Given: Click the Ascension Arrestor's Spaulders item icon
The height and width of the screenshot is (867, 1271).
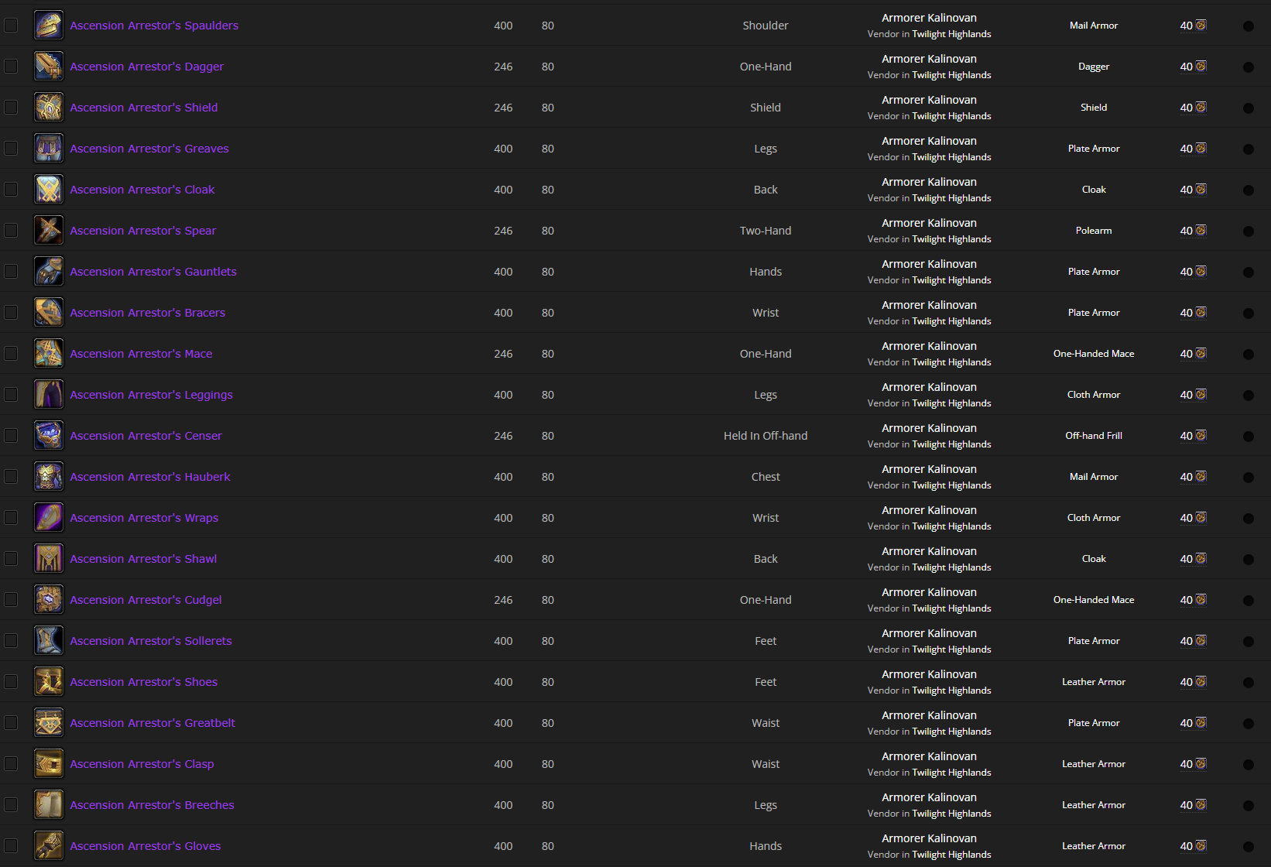Looking at the screenshot, I should pos(49,26).
